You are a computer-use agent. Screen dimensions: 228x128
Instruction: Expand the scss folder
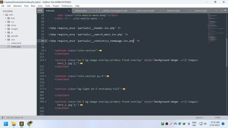click(x=6, y=39)
